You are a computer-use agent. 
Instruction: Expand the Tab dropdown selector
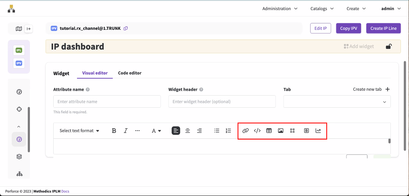click(337, 102)
